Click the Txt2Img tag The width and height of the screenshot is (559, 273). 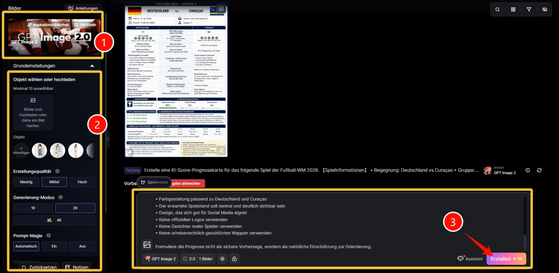[133, 170]
